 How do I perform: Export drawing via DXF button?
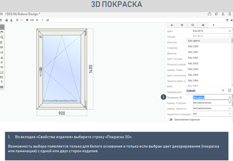click(32, 20)
